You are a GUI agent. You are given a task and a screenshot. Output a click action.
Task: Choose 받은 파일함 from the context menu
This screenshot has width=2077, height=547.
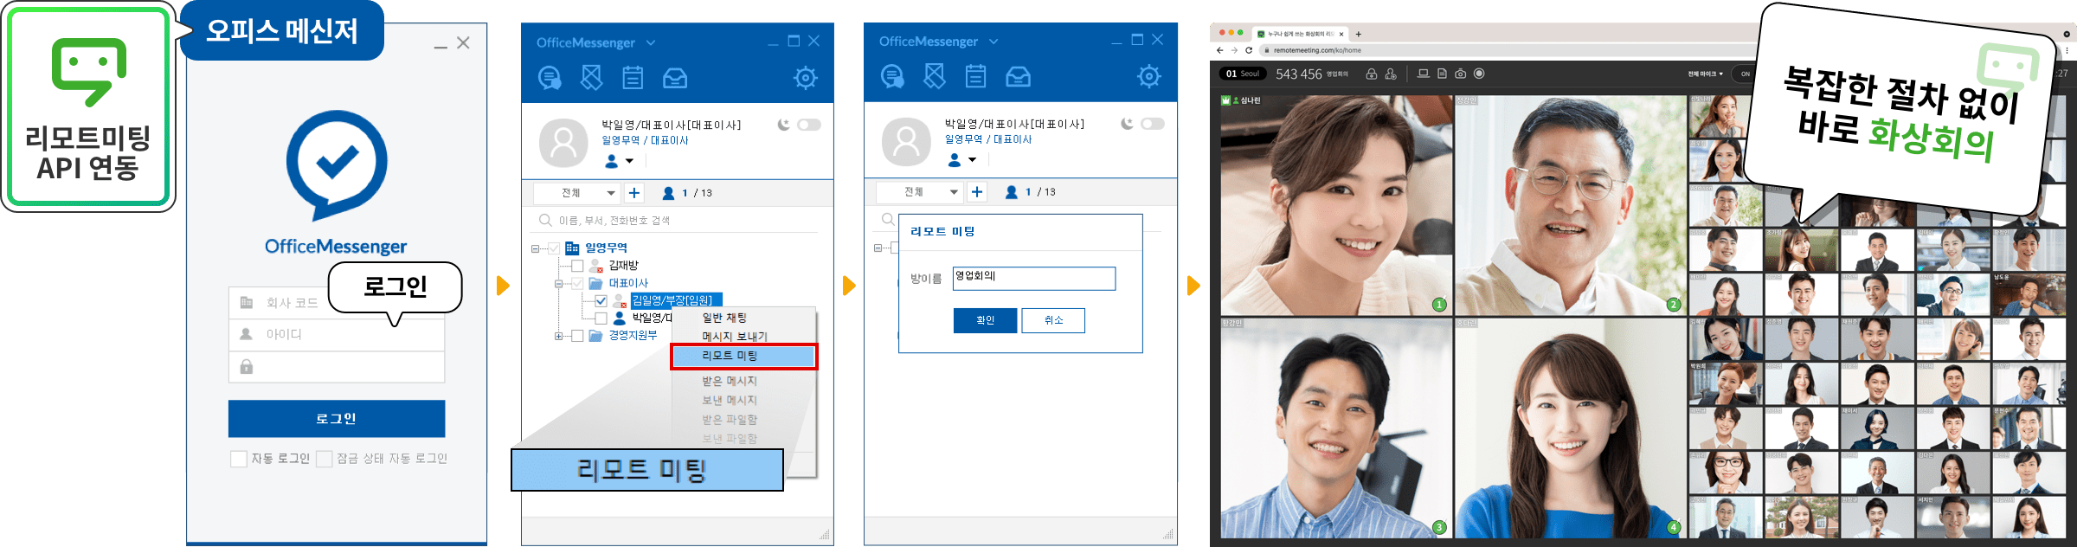click(x=744, y=419)
